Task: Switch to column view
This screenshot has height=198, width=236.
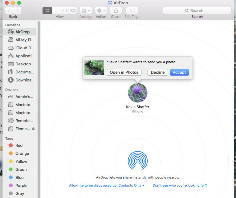Action: [64, 10]
